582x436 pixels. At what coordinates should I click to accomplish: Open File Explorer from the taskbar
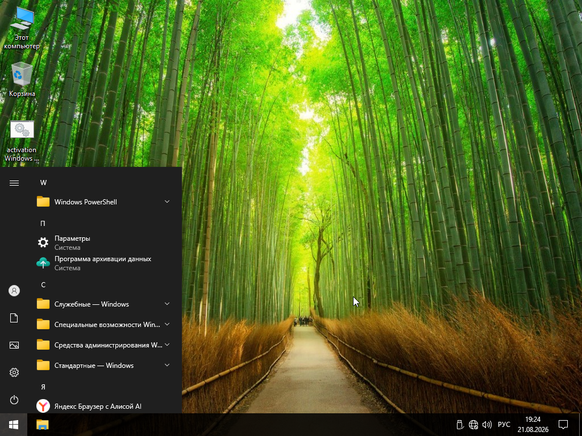(x=42, y=425)
